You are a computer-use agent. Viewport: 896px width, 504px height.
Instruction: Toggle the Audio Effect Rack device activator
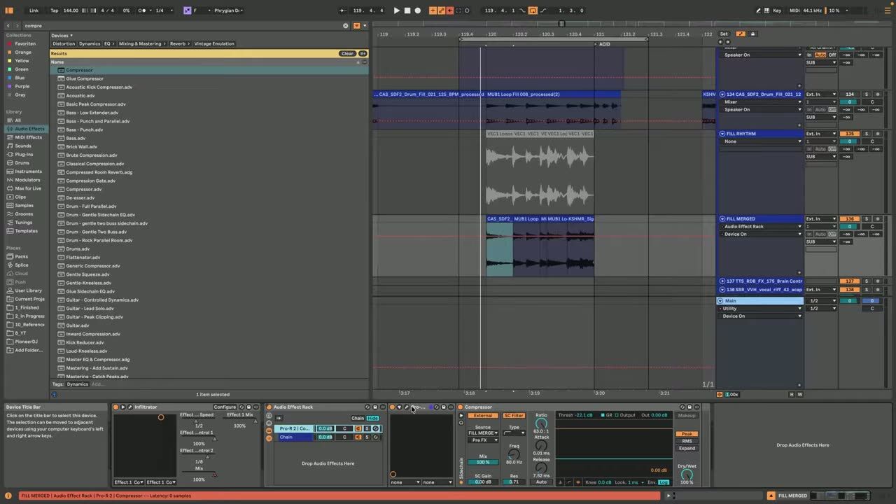click(269, 407)
